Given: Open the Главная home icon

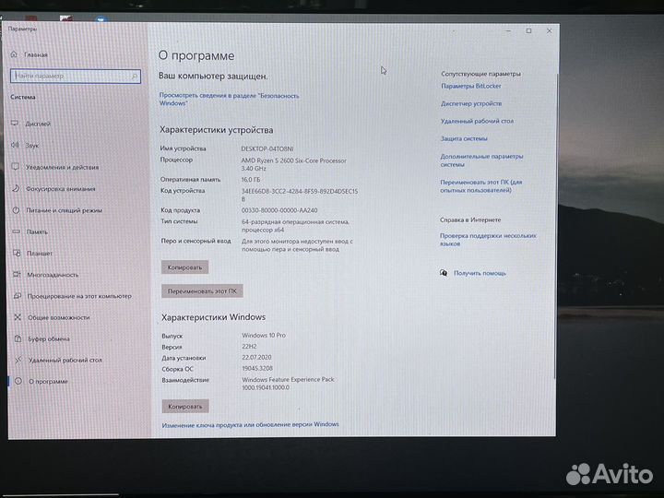Looking at the screenshot, I should (14, 54).
